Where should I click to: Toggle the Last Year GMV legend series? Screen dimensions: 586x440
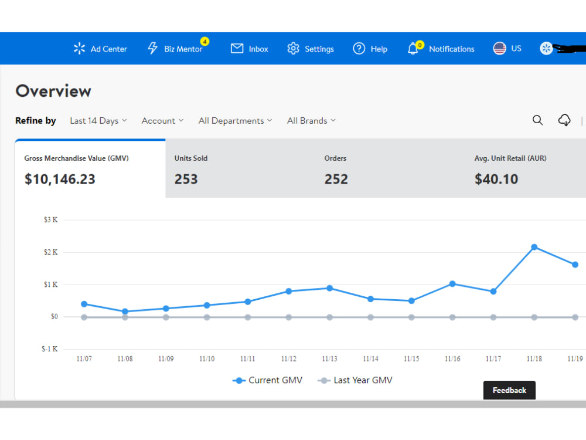pos(355,380)
